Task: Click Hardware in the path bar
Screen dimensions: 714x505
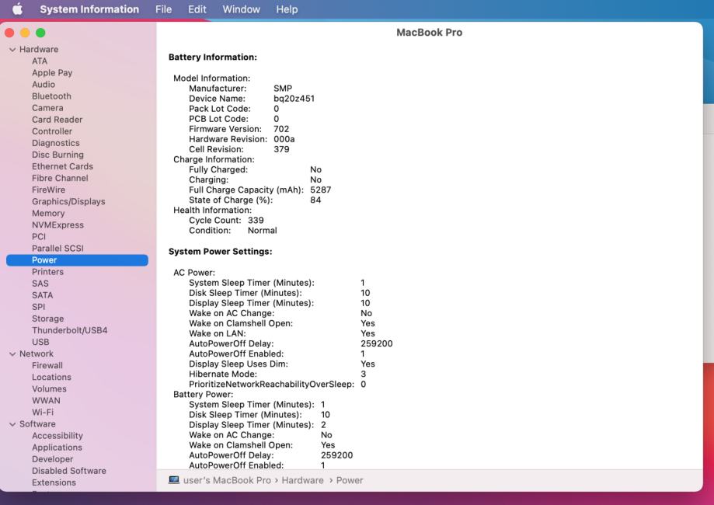Action: coord(302,480)
